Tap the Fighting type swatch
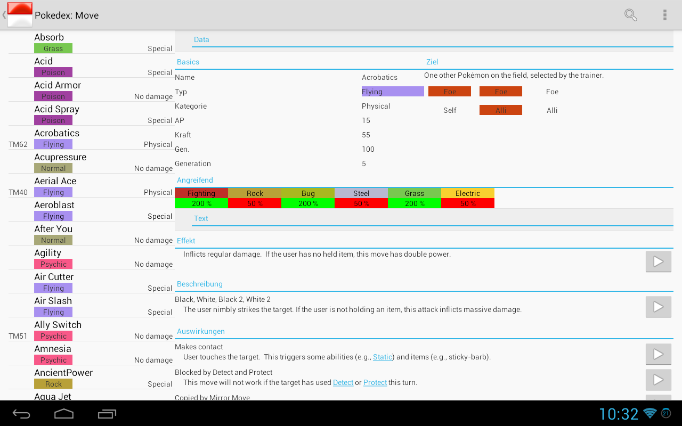The image size is (682, 426). point(201,193)
